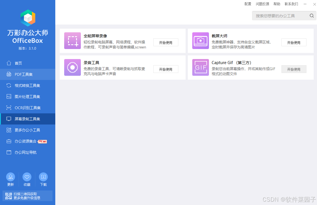Click the Capture Gif (第三方) title
This screenshot has width=317, height=205.
click(231, 63)
